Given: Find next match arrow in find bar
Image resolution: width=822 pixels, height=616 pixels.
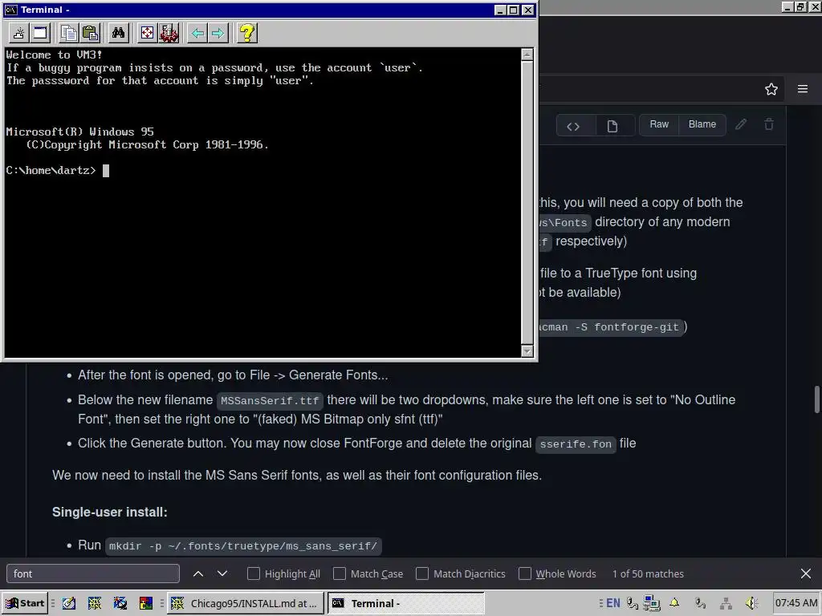Looking at the screenshot, I should pos(222,574).
